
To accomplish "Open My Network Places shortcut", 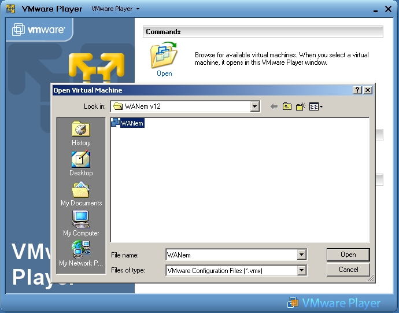I will 81,254.
